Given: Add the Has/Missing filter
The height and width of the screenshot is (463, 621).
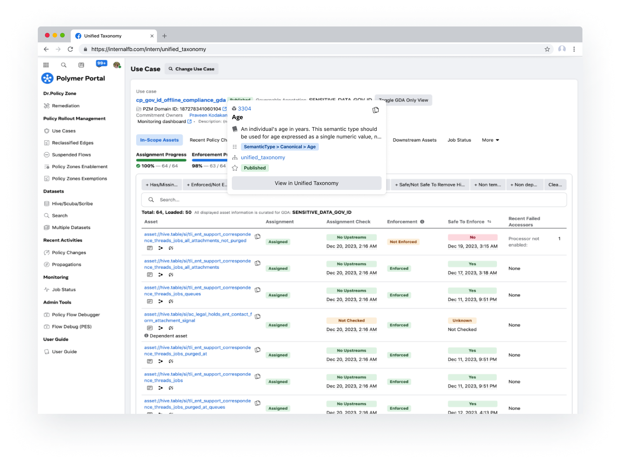Looking at the screenshot, I should pos(162,185).
